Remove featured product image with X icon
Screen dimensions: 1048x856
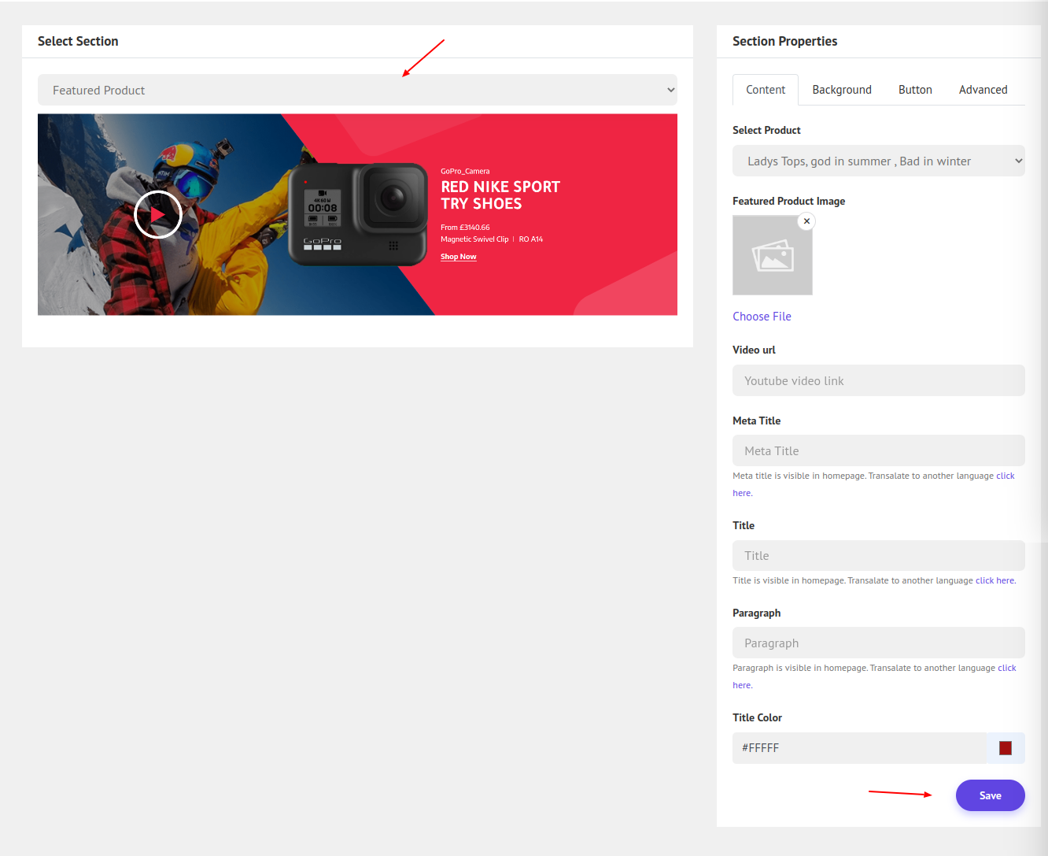pos(806,221)
